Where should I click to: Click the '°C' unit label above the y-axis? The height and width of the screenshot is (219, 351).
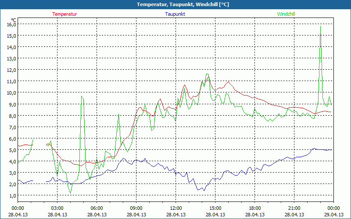pos(14,19)
